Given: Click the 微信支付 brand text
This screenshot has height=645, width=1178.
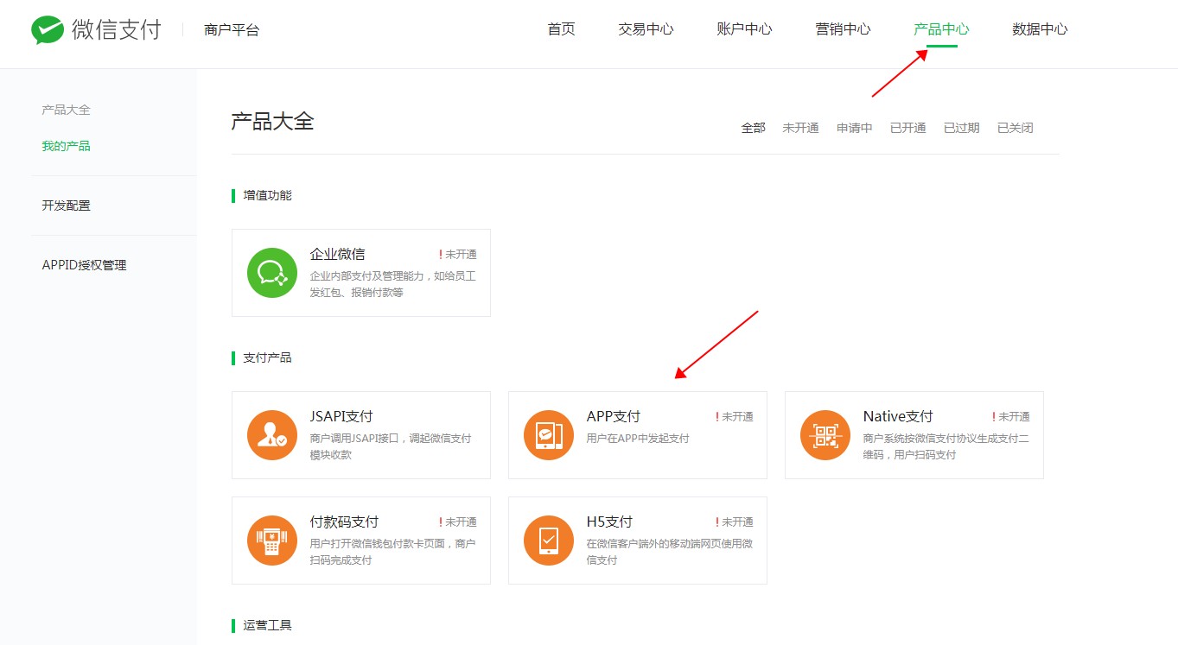Looking at the screenshot, I should pos(117,29).
